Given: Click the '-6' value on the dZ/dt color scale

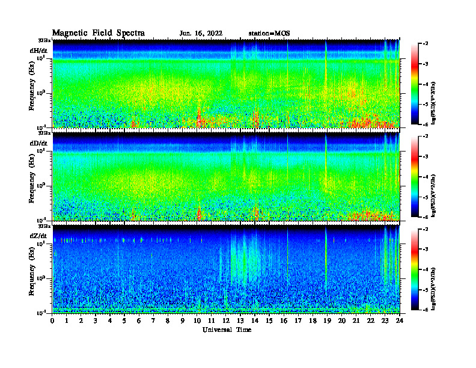Looking at the screenshot, I should (x=426, y=310).
